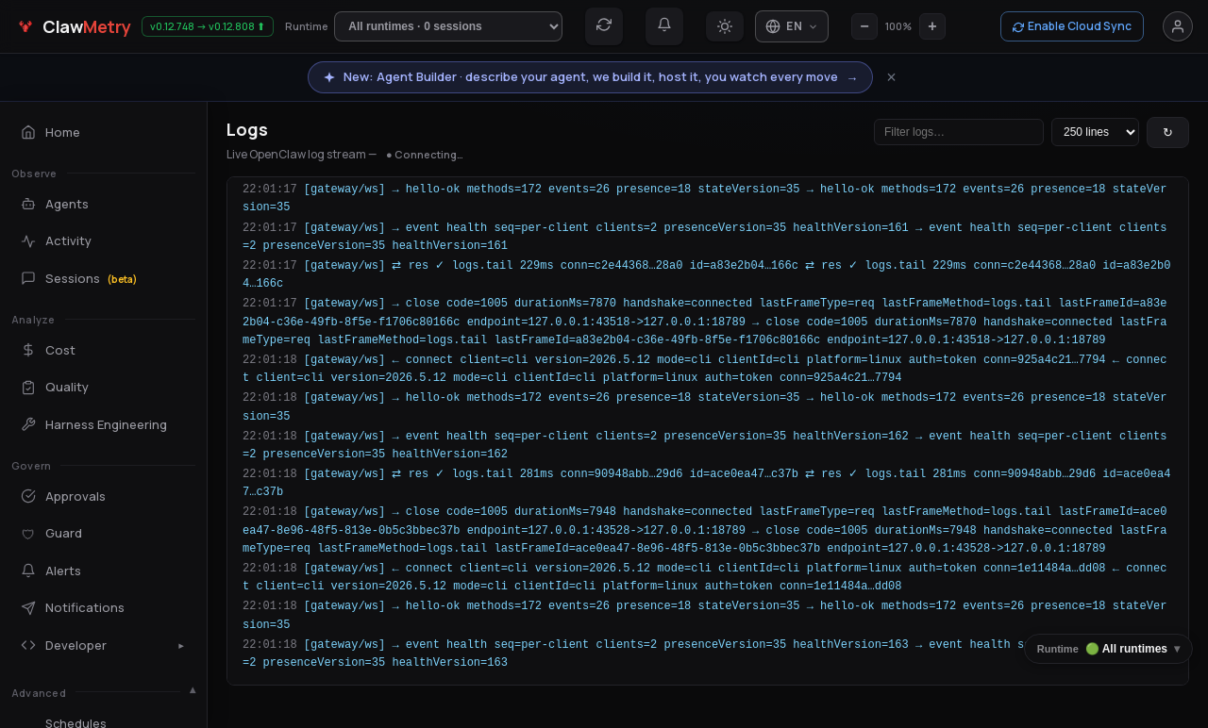Reload logs with the refresh arrow button
This screenshot has width=1208, height=728.
(x=1167, y=132)
